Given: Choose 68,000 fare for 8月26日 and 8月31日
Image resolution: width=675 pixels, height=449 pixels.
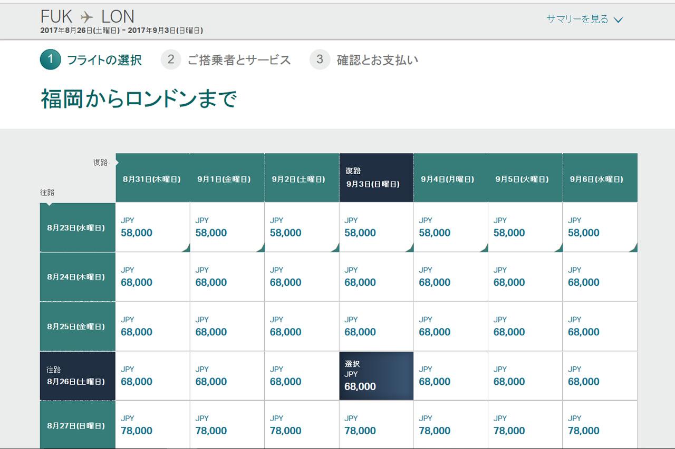Looking at the screenshot, I should [x=152, y=376].
